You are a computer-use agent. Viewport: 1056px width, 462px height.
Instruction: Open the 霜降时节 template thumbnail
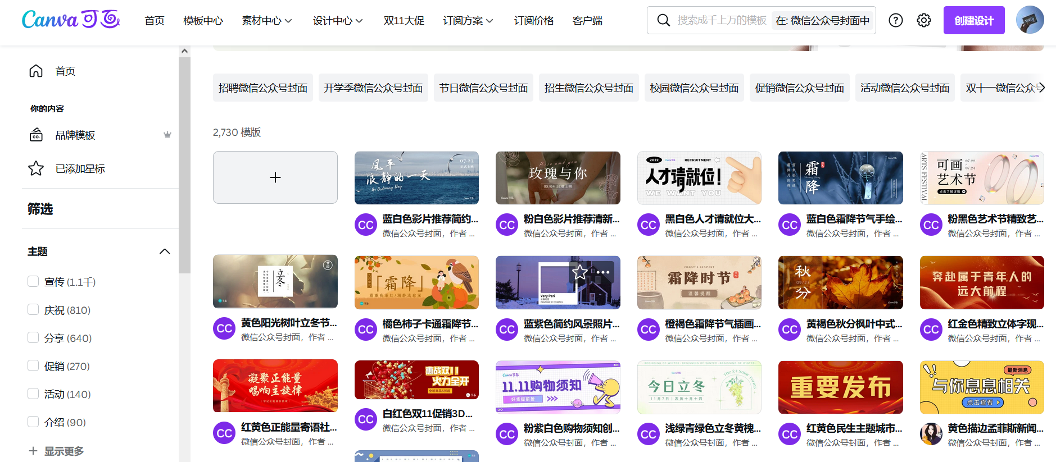point(699,282)
